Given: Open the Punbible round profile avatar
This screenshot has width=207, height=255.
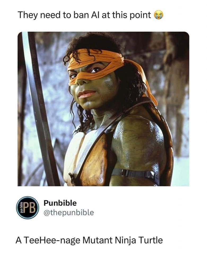Looking at the screenshot, I should [28, 207].
